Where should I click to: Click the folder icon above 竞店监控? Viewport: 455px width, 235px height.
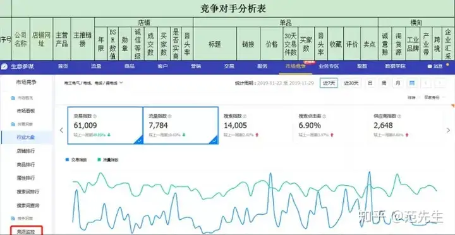[x=13, y=218]
